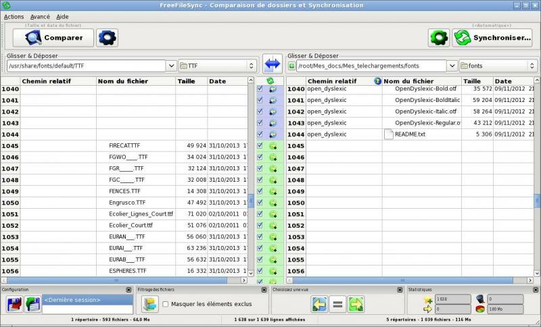541x327 pixels.
Task: Add folder pair with green plus icon
Action: coord(291,66)
